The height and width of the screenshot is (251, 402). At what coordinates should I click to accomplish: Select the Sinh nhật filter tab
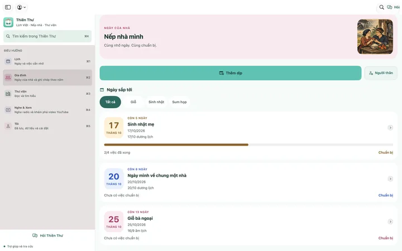(x=156, y=102)
